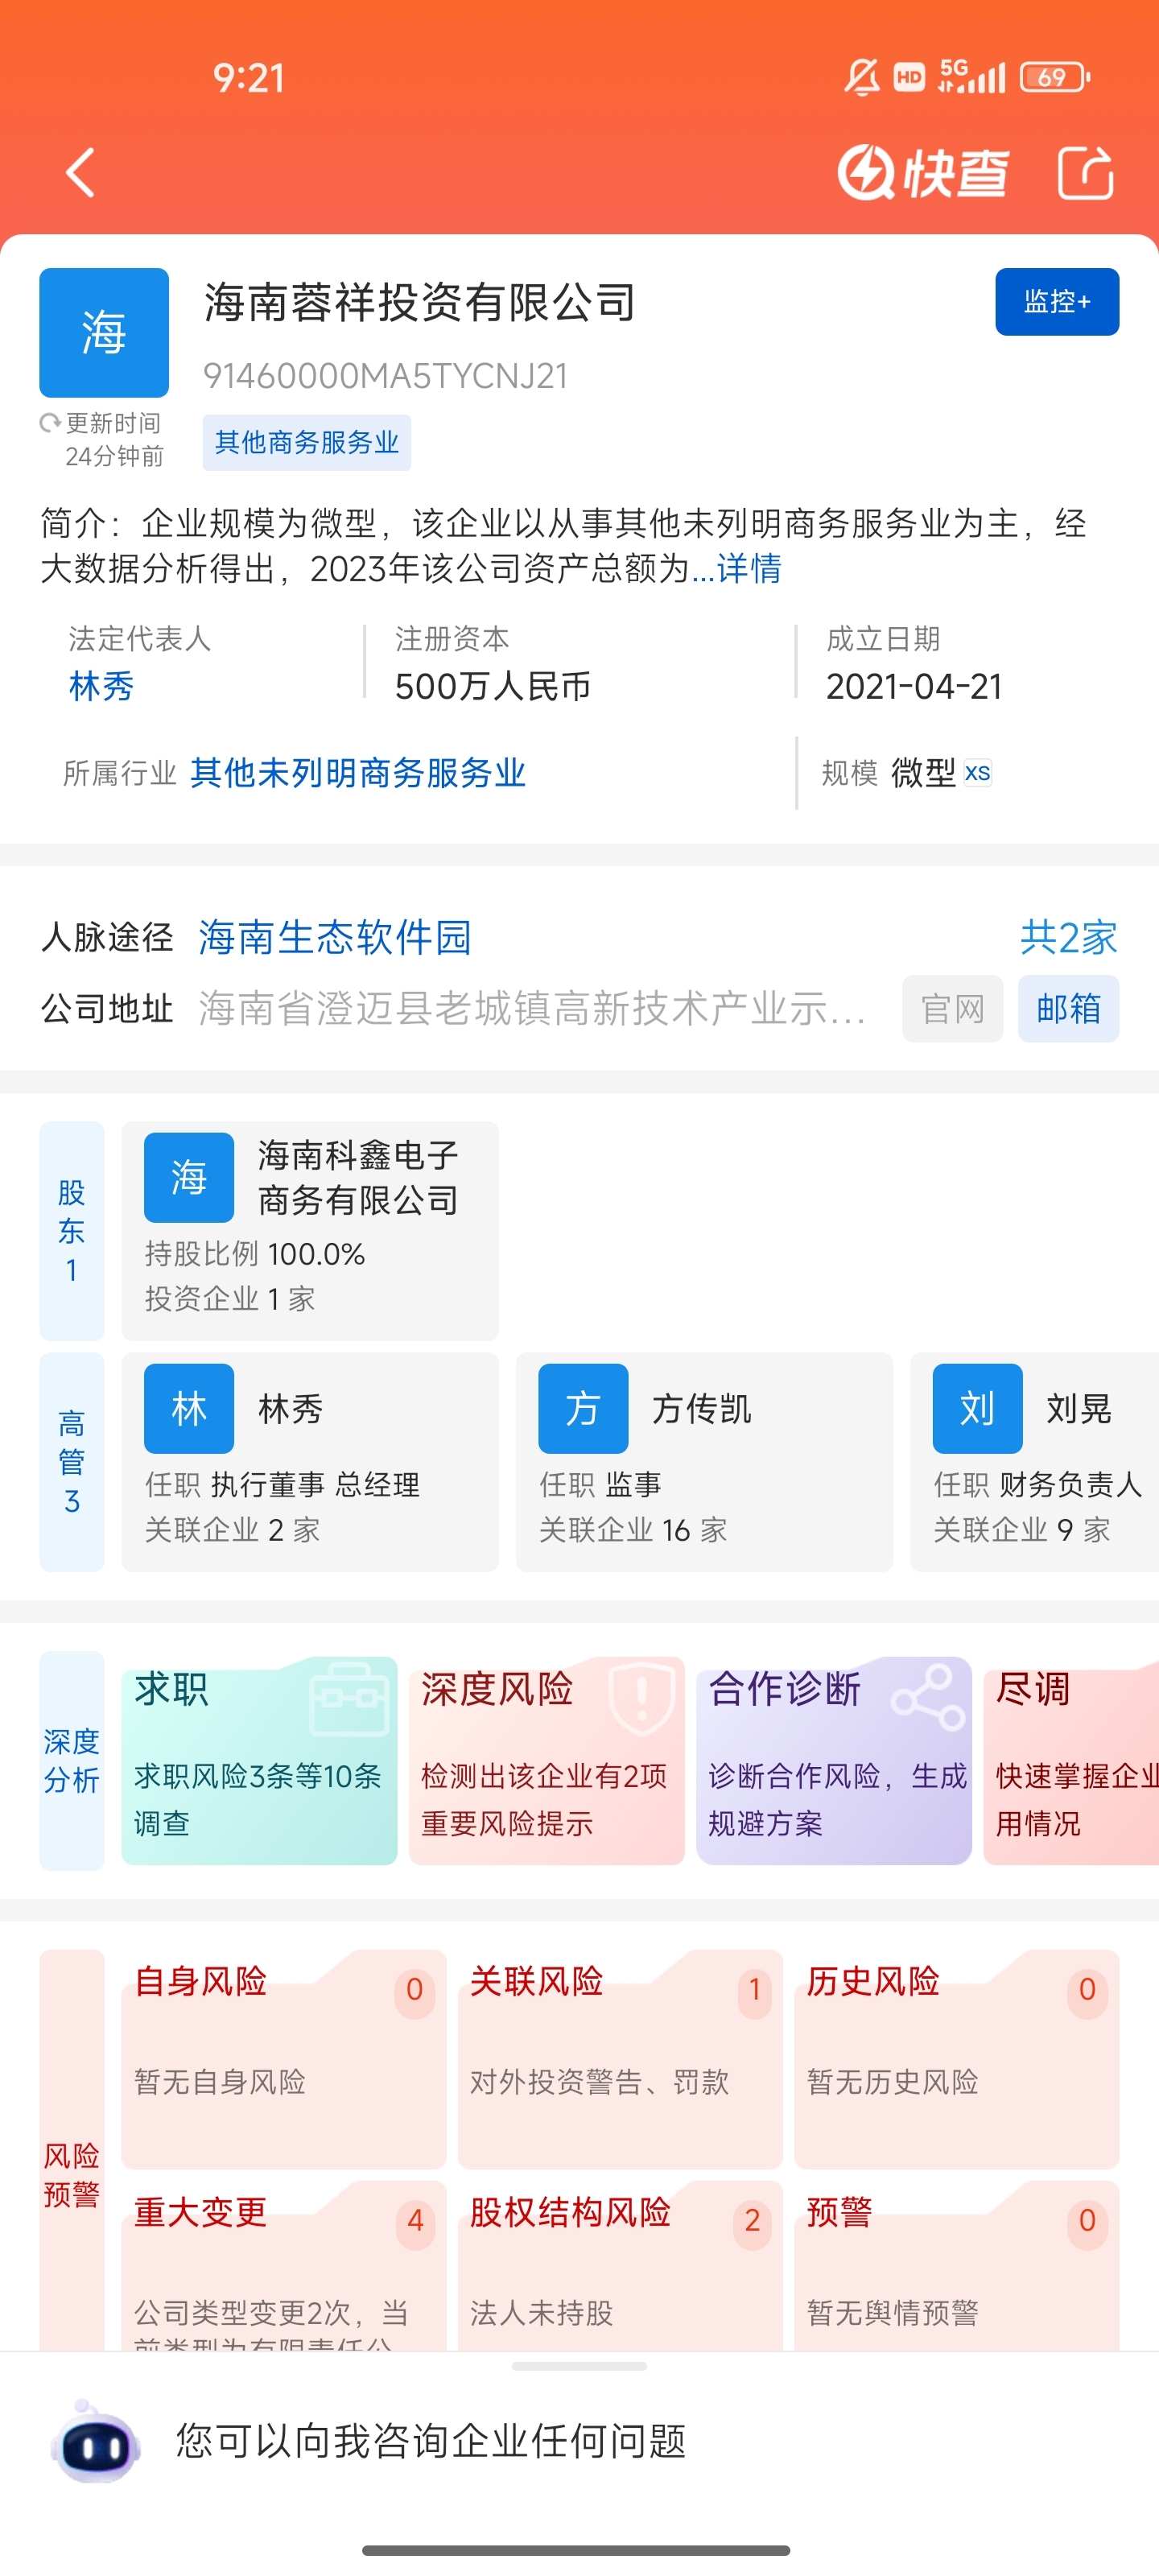The height and width of the screenshot is (2576, 1159).
Task: Open 股东 1 side tab
Action: 72,1230
